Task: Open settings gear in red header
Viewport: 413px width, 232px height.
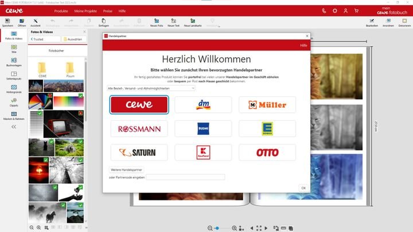Action: 334,11
